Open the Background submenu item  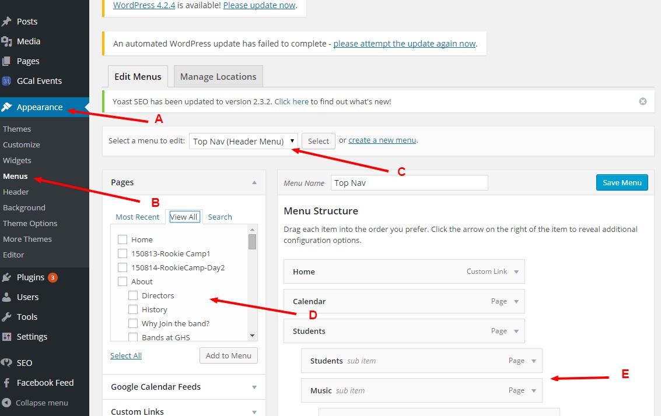24,207
